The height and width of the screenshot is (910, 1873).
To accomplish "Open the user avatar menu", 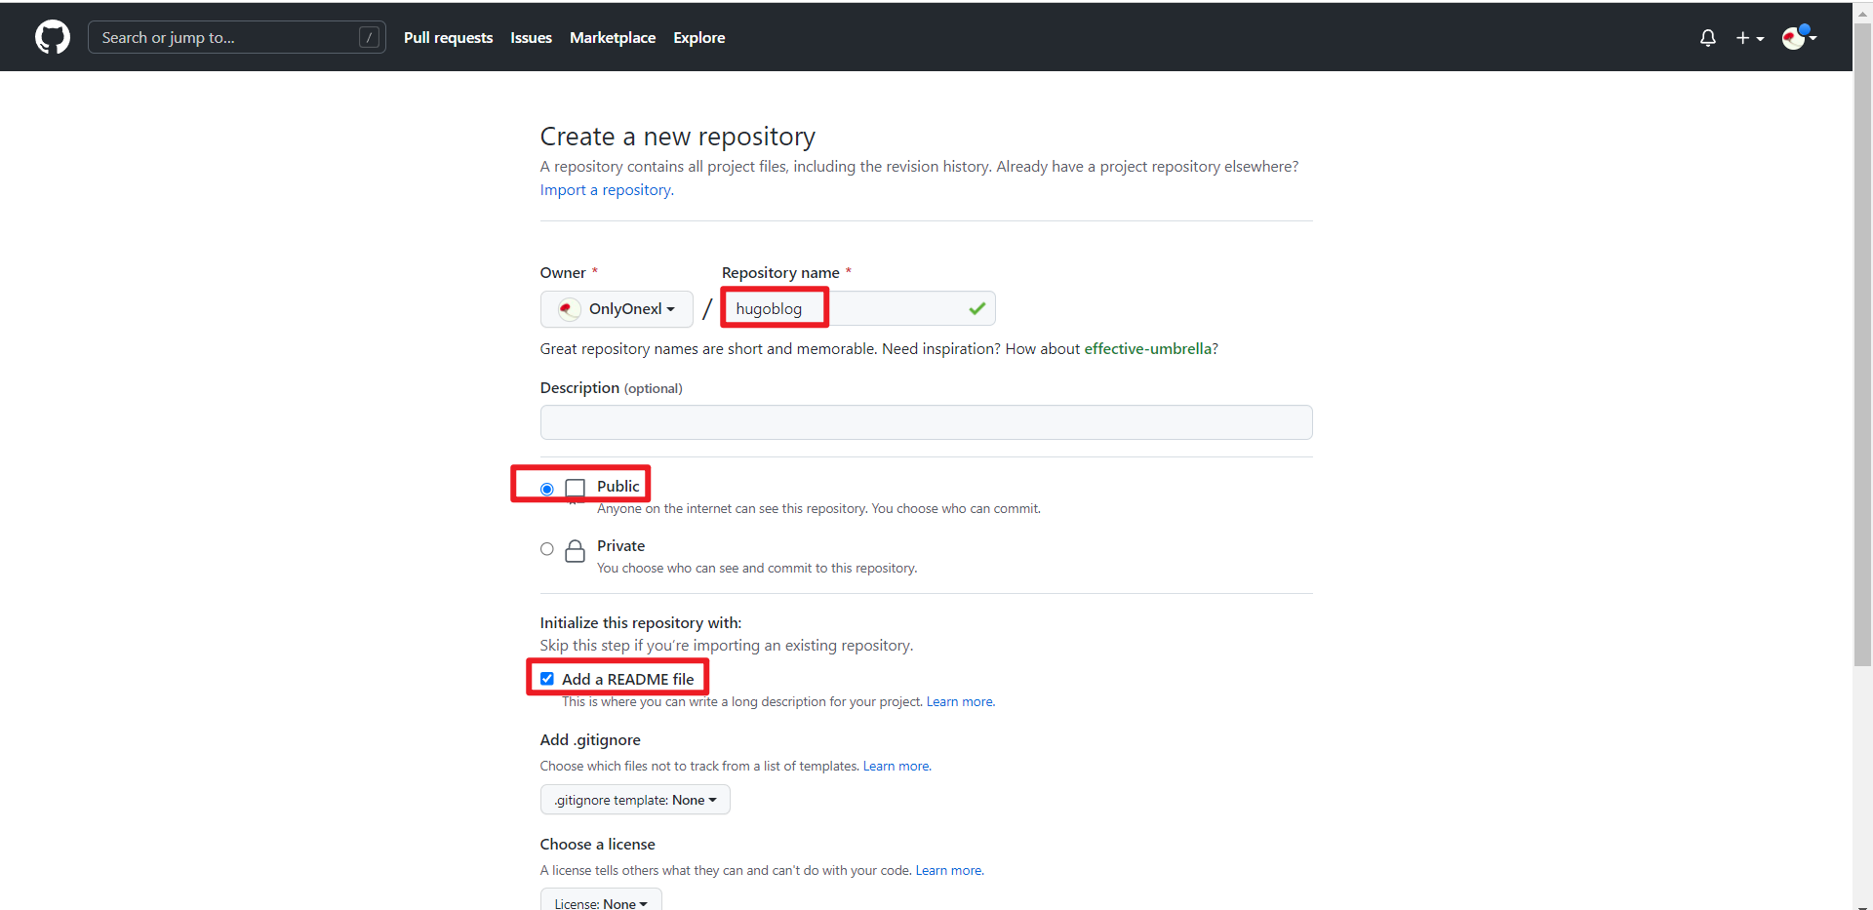I will (x=1797, y=38).
